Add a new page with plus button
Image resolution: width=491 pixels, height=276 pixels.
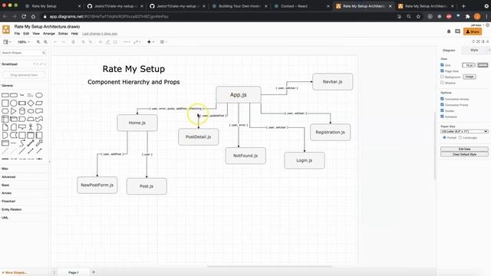(x=94, y=272)
